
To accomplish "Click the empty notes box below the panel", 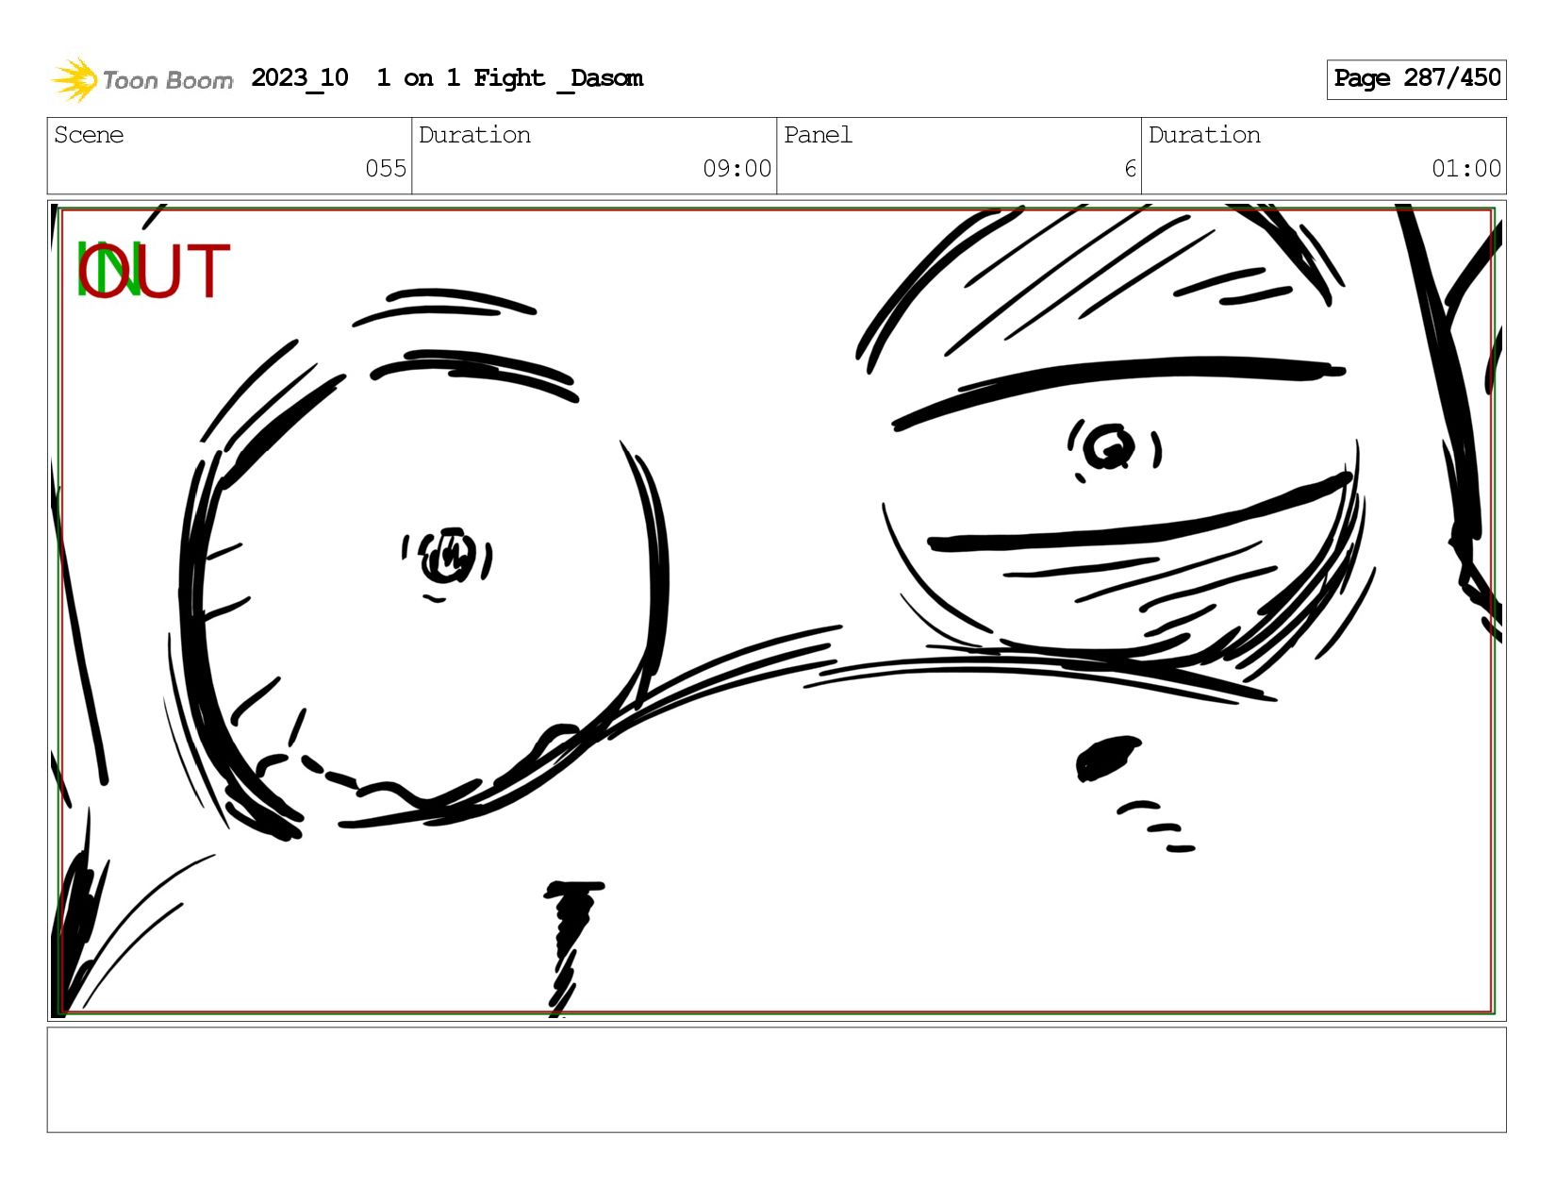I will pos(776,1080).
